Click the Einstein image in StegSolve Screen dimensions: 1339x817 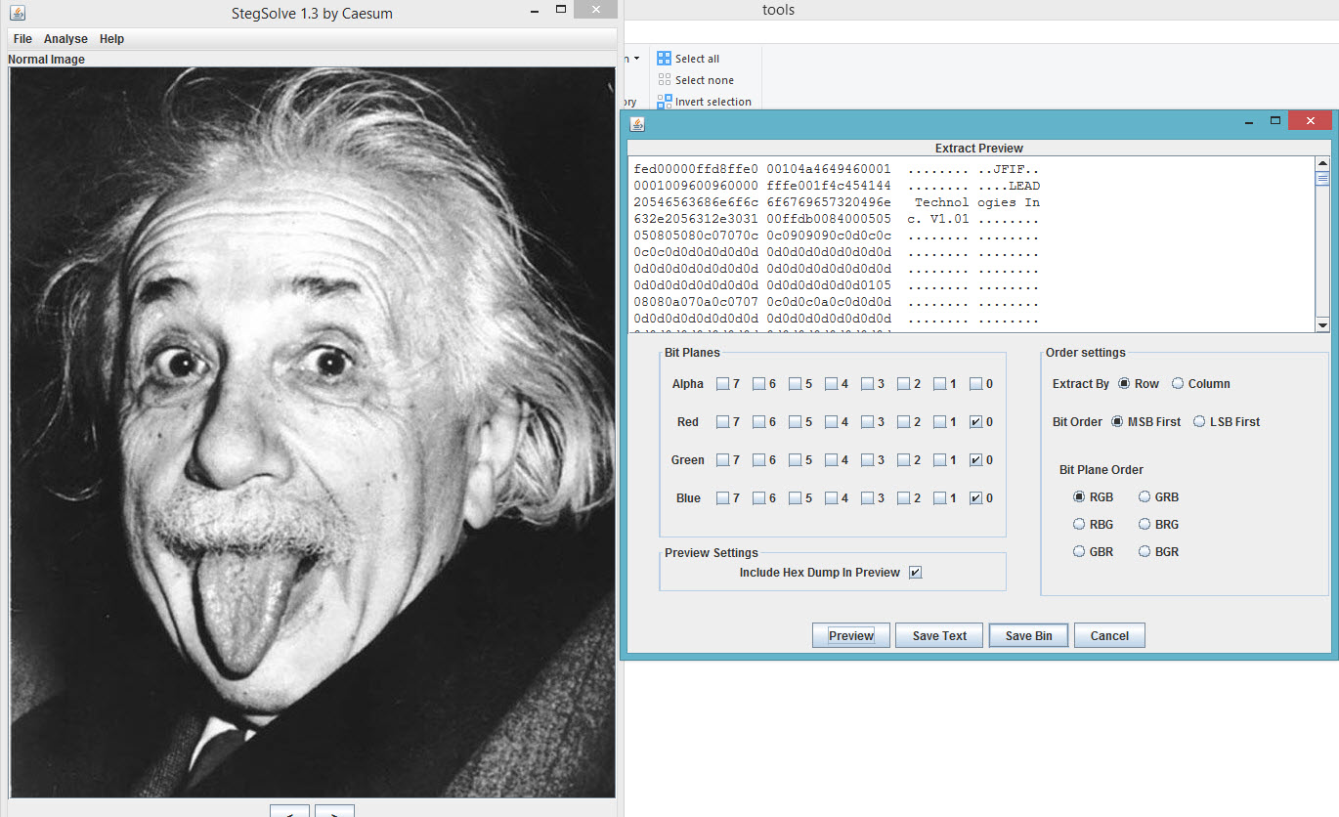[313, 432]
